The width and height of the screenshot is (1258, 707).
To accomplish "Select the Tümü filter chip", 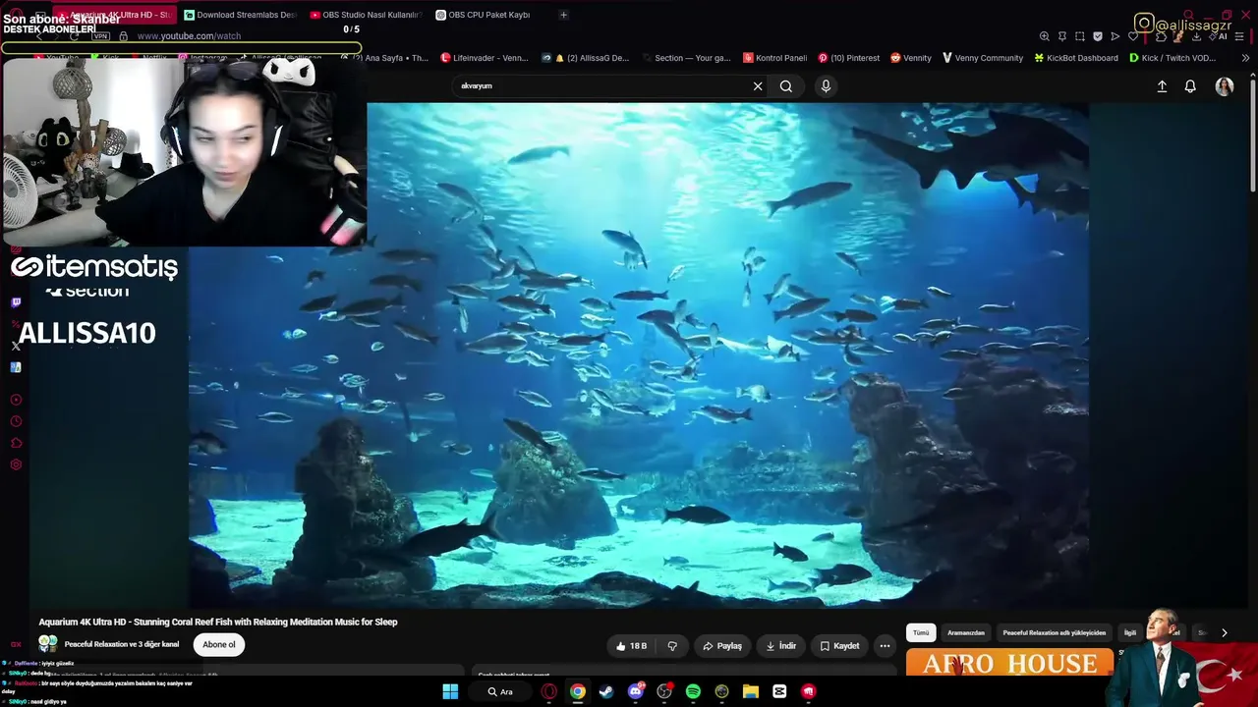I will pos(921,633).
